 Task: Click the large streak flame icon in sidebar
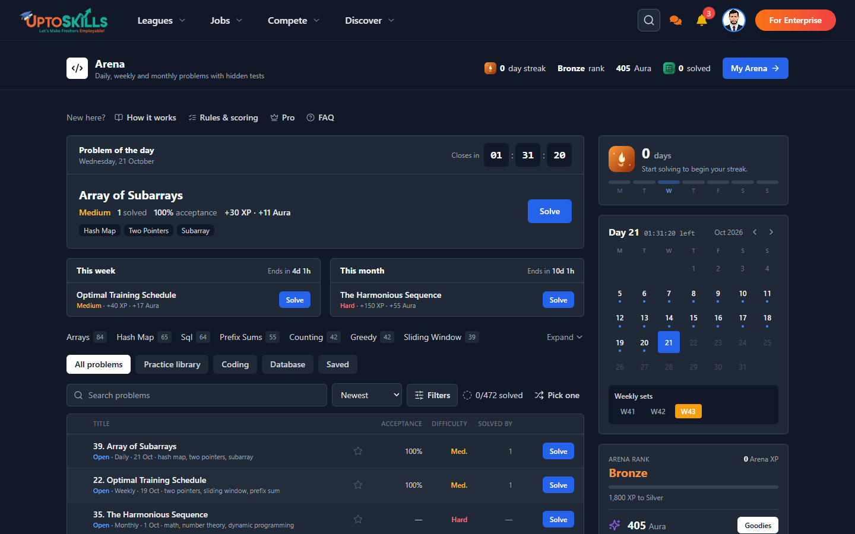tap(622, 159)
